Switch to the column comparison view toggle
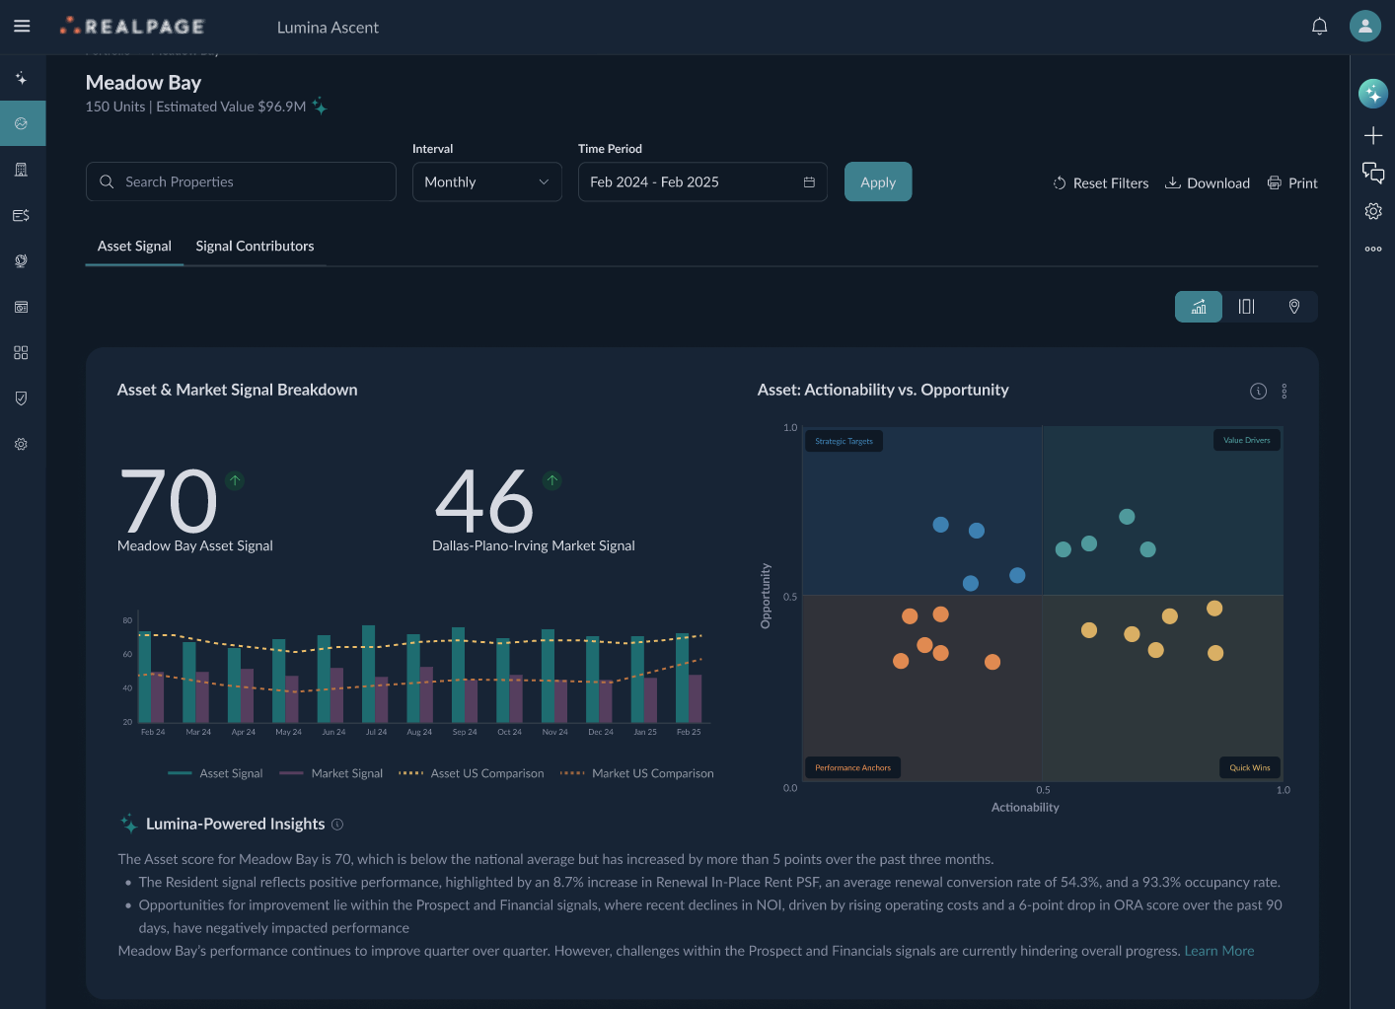The height and width of the screenshot is (1009, 1395). pos(1246,307)
